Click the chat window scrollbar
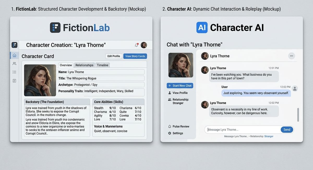The width and height of the screenshot is (313, 170). [297, 114]
